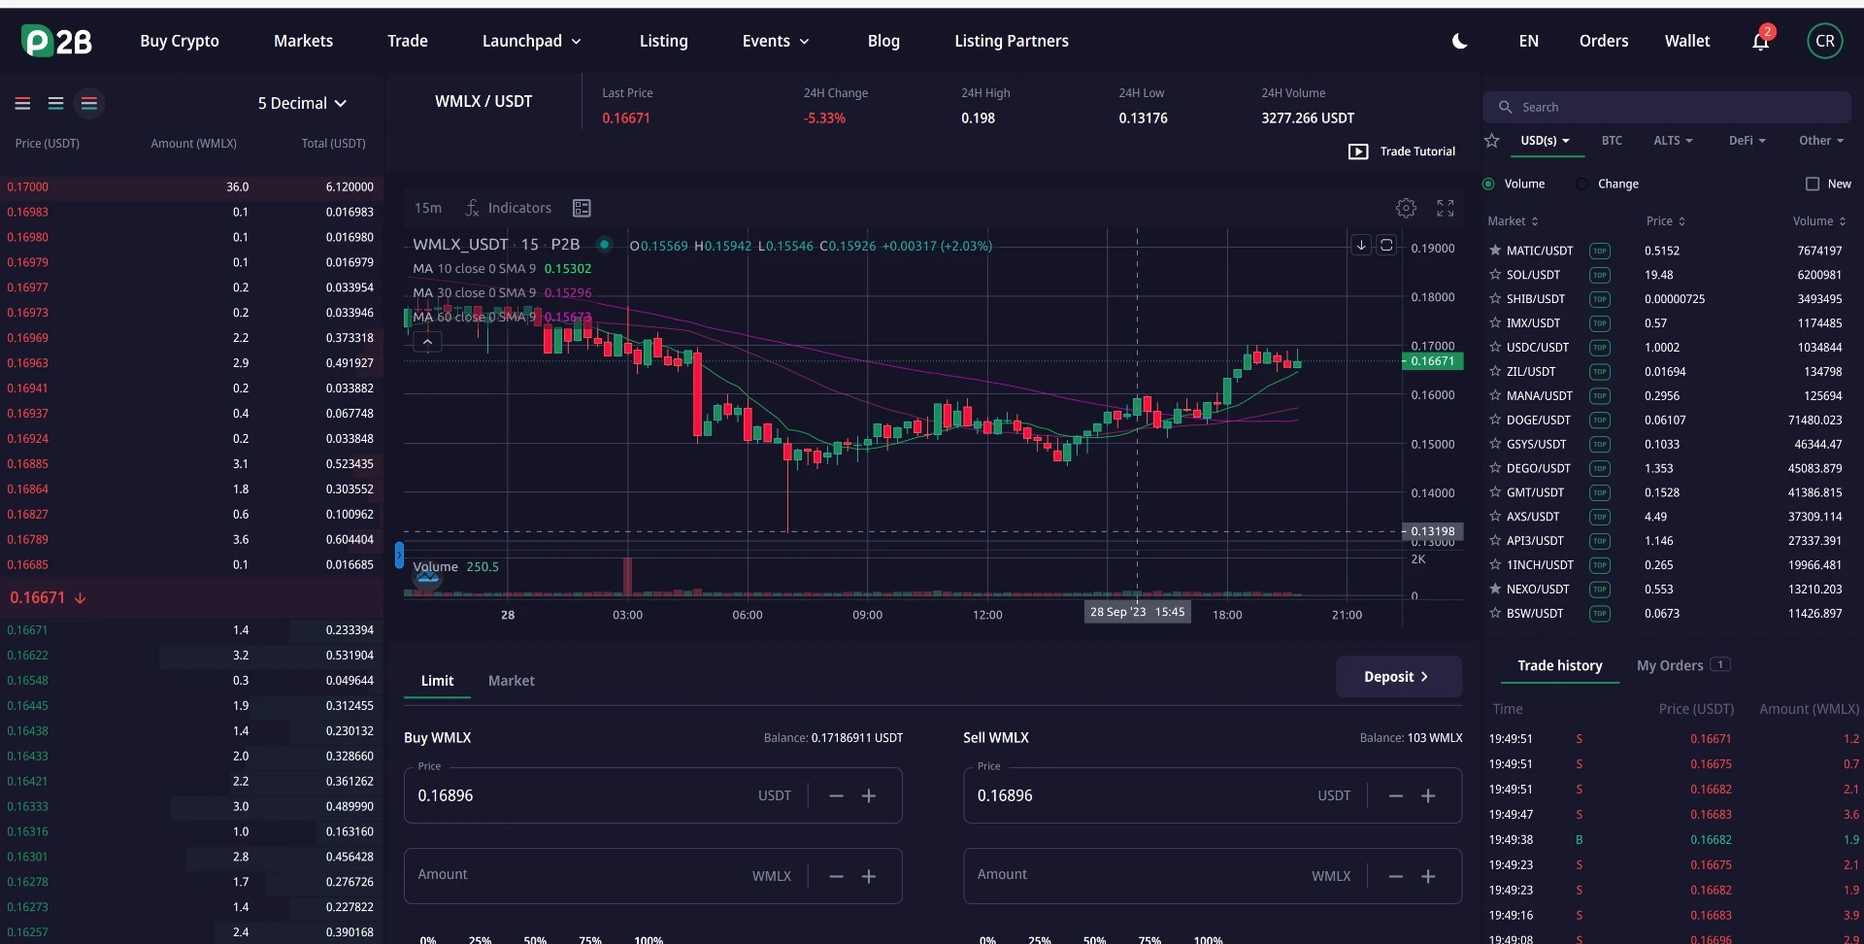1864x944 pixels.
Task: Toggle dark mode moon icon
Action: click(x=1459, y=41)
